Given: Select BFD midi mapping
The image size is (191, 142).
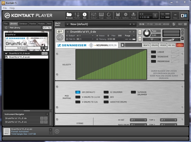Looking at the screenshot, I should (x=106, y=97).
